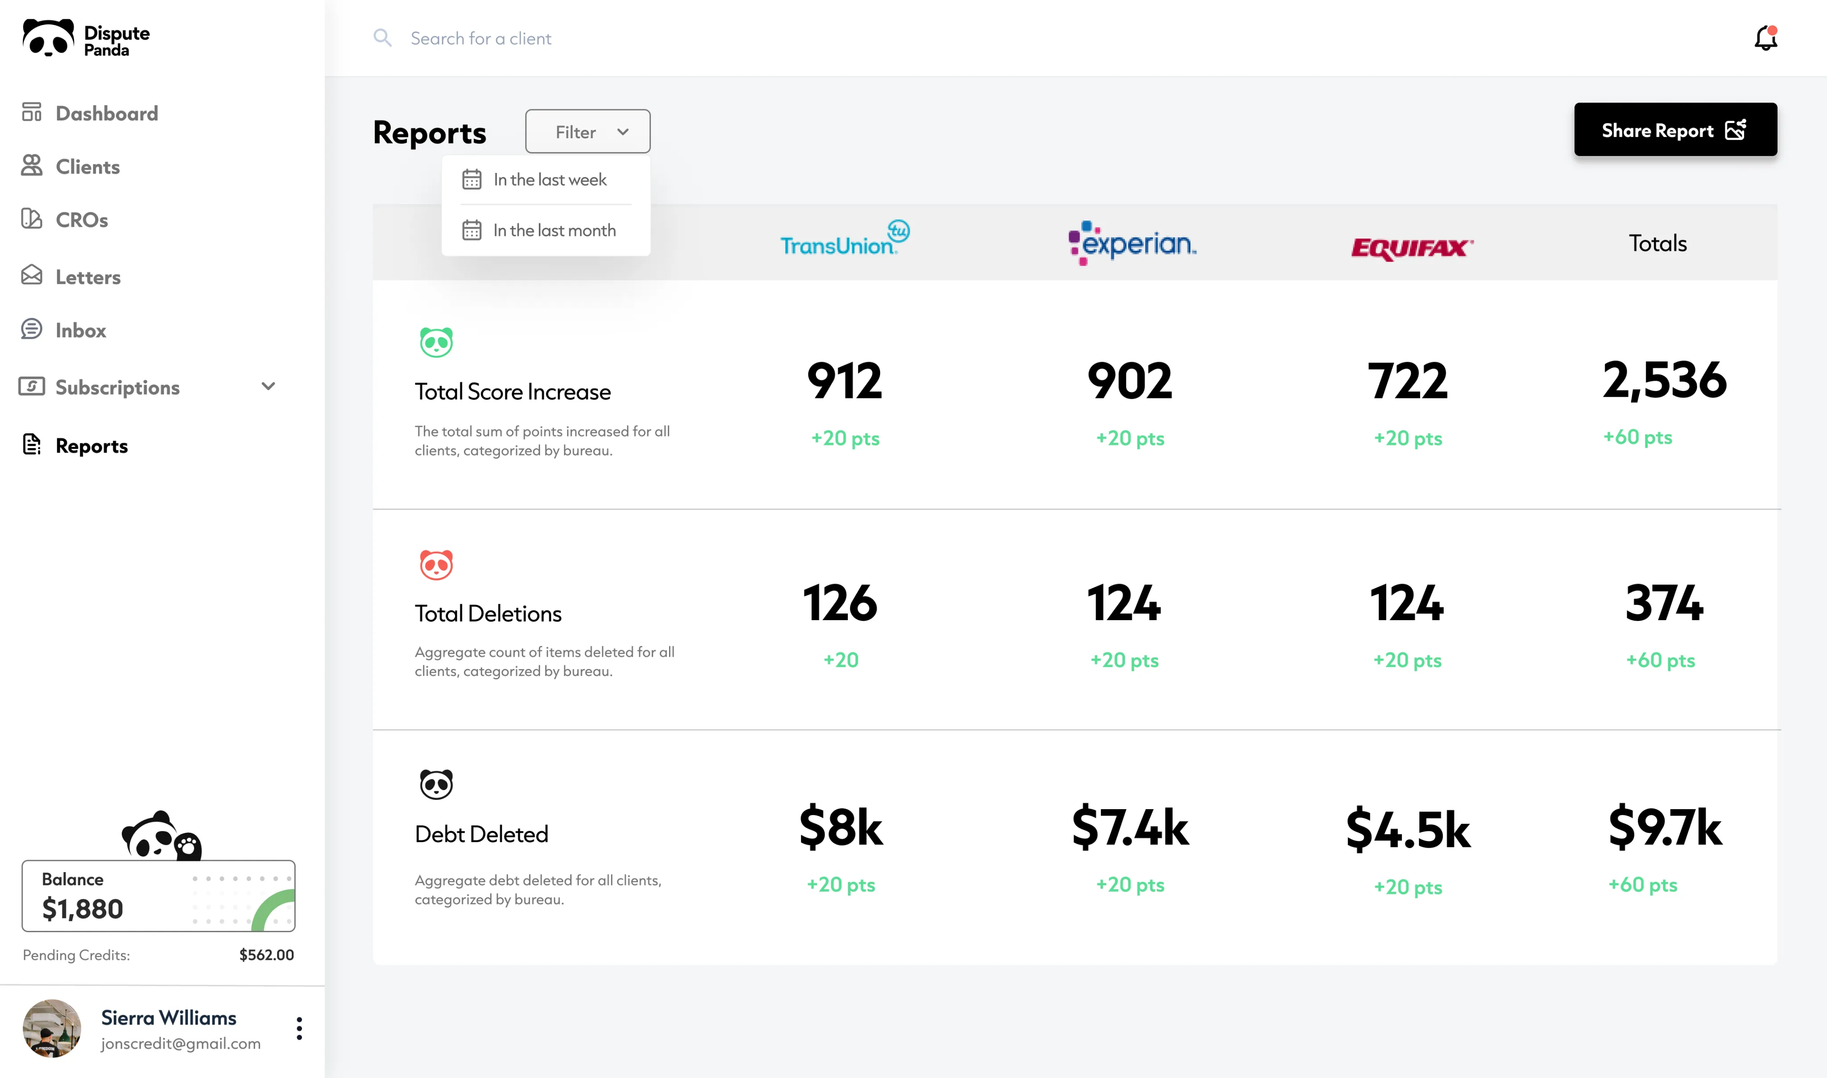This screenshot has height=1078, width=1827.
Task: Click the Letters envelope icon
Action: tap(31, 275)
